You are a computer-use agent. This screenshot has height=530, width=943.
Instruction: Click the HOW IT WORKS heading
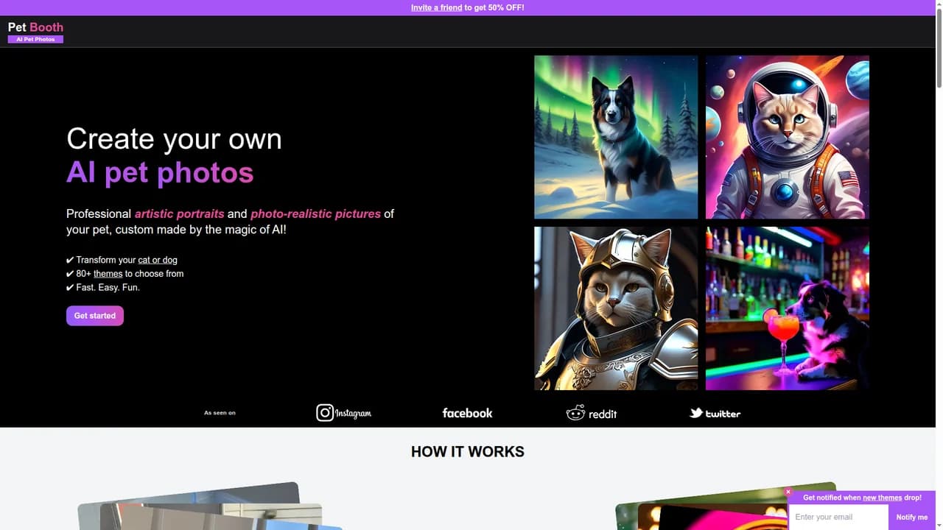click(468, 452)
